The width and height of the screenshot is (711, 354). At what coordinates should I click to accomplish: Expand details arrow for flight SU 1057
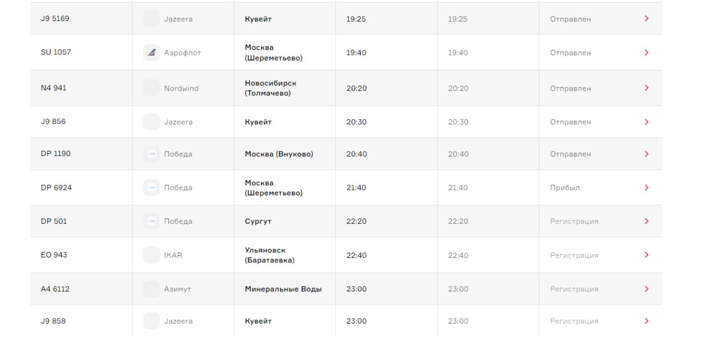click(647, 53)
